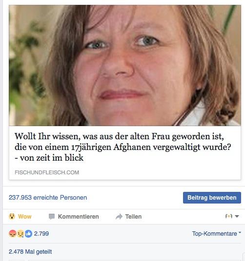Expand the Top-Kommentare sort dropdown
245x261 pixels.
pos(217,234)
